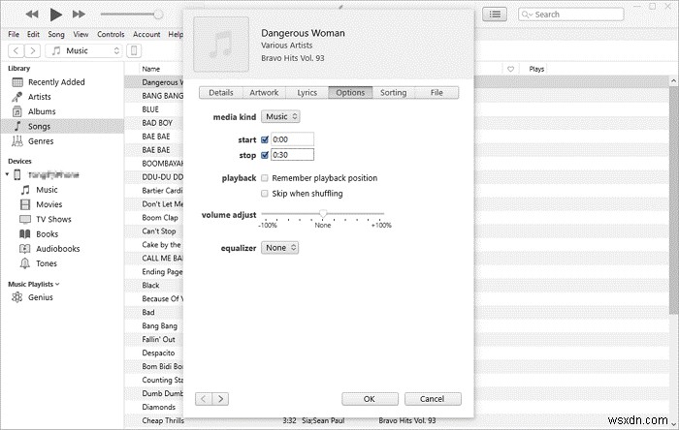Screen dimensions: 679x430
Task: Dismiss dialog with Cancel button
Action: tap(433, 399)
